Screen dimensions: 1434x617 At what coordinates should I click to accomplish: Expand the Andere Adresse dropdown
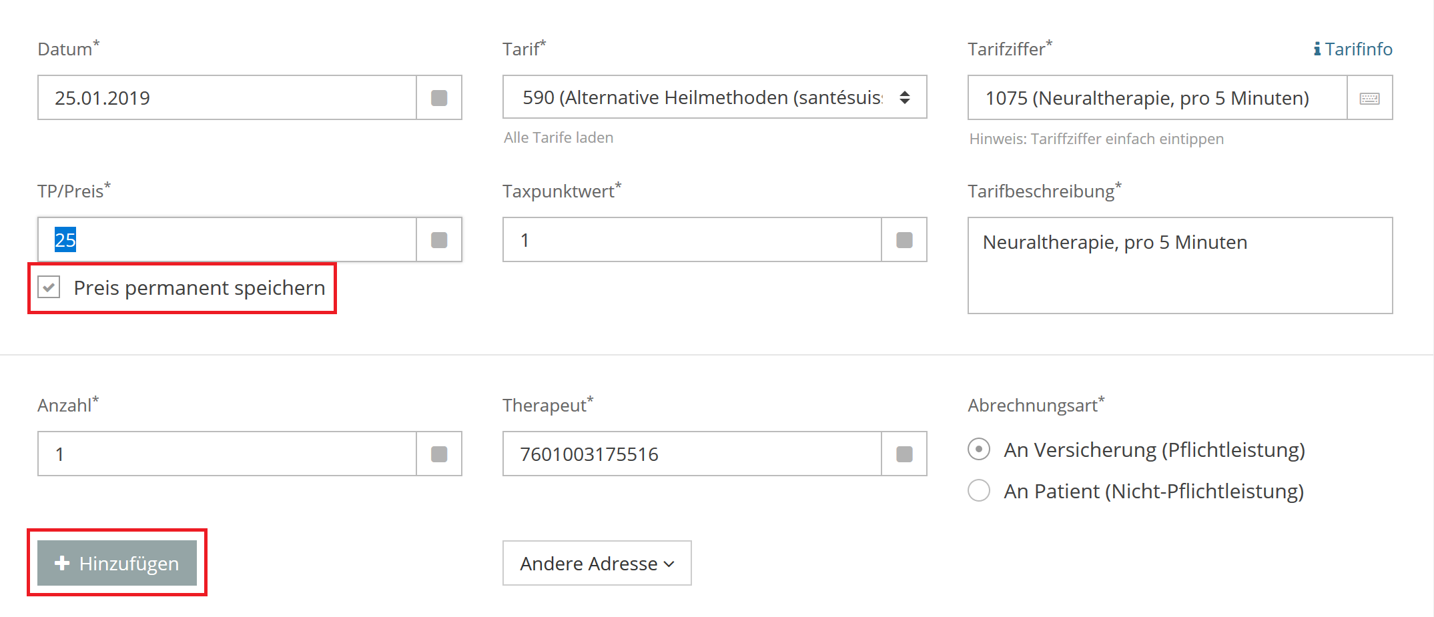pyautogui.click(x=597, y=563)
